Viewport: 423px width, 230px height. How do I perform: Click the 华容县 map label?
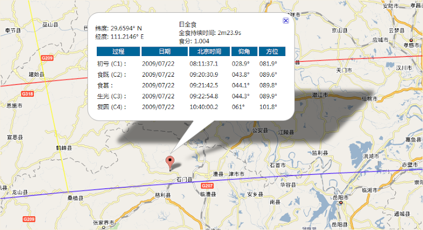pos(288,185)
